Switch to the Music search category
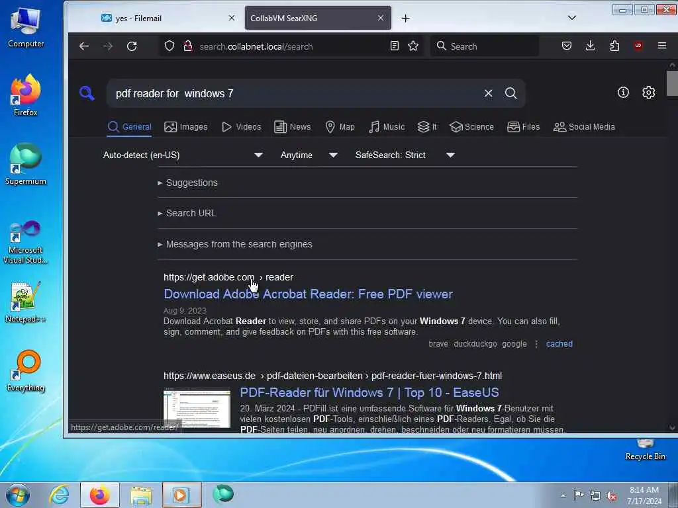Screen dimensions: 678x508 (387, 126)
